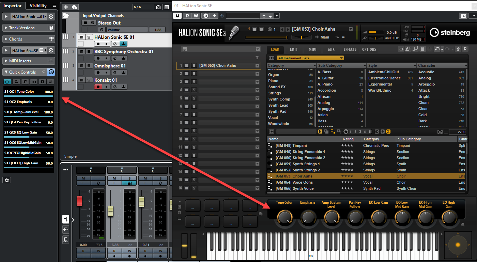Filter by 3-star rating in browser
477x262 pixels.
coord(360,132)
